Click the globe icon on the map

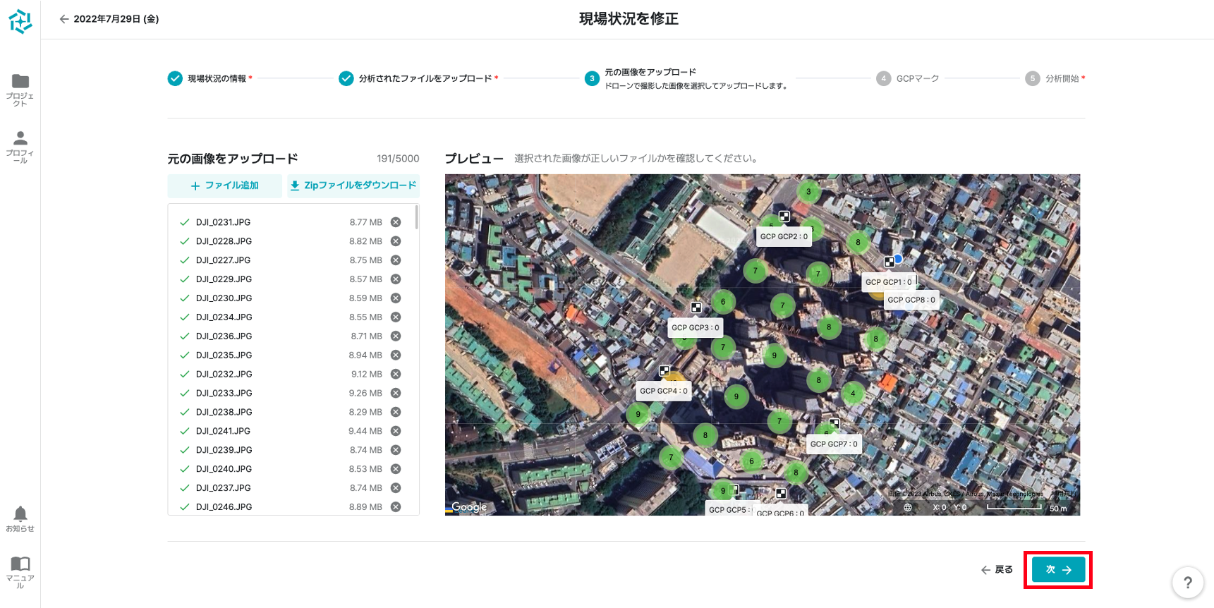908,508
